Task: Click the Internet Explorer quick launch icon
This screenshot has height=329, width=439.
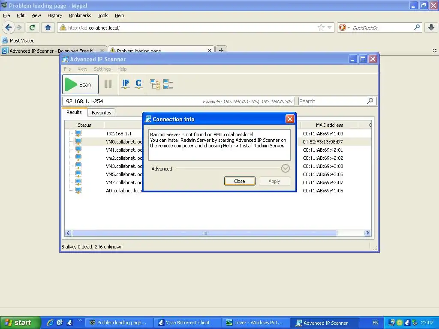Action: point(50,323)
